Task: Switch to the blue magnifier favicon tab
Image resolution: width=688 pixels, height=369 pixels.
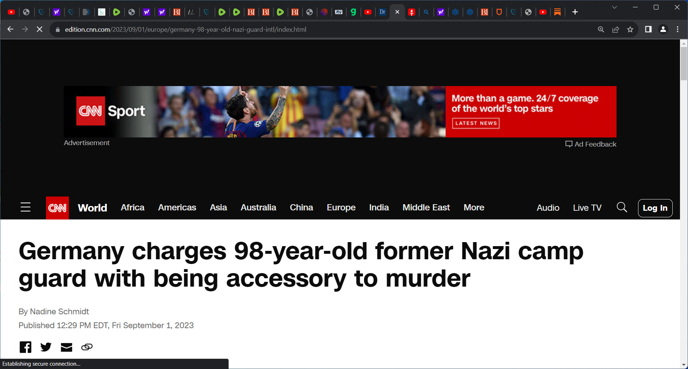Action: (x=426, y=12)
